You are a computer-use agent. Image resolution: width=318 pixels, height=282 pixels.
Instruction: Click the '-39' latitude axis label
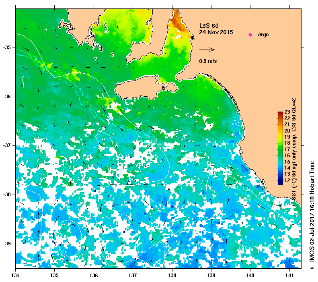pyautogui.click(x=7, y=243)
